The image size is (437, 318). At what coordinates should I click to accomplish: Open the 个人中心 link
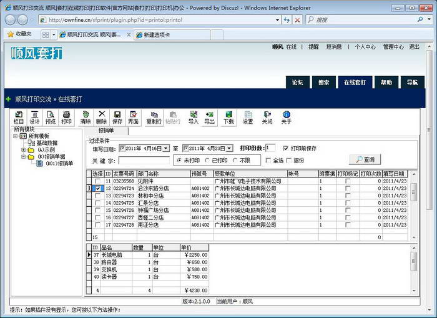pos(365,47)
